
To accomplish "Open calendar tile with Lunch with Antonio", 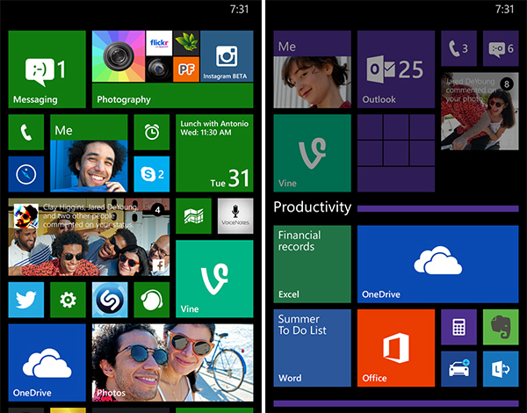I will coord(214,153).
